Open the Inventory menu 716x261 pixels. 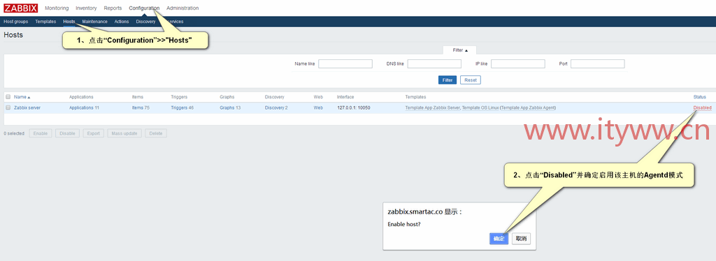[86, 8]
